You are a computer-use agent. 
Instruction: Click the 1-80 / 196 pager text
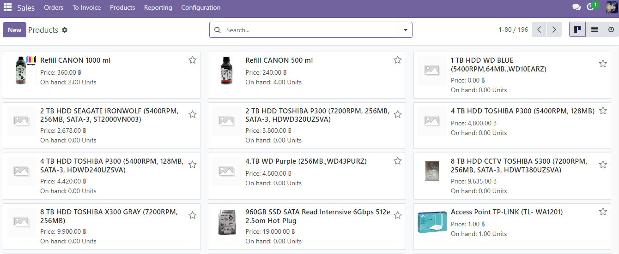tap(513, 30)
